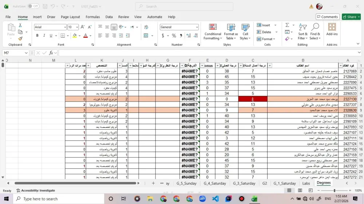Open the File menu

click(x=8, y=17)
